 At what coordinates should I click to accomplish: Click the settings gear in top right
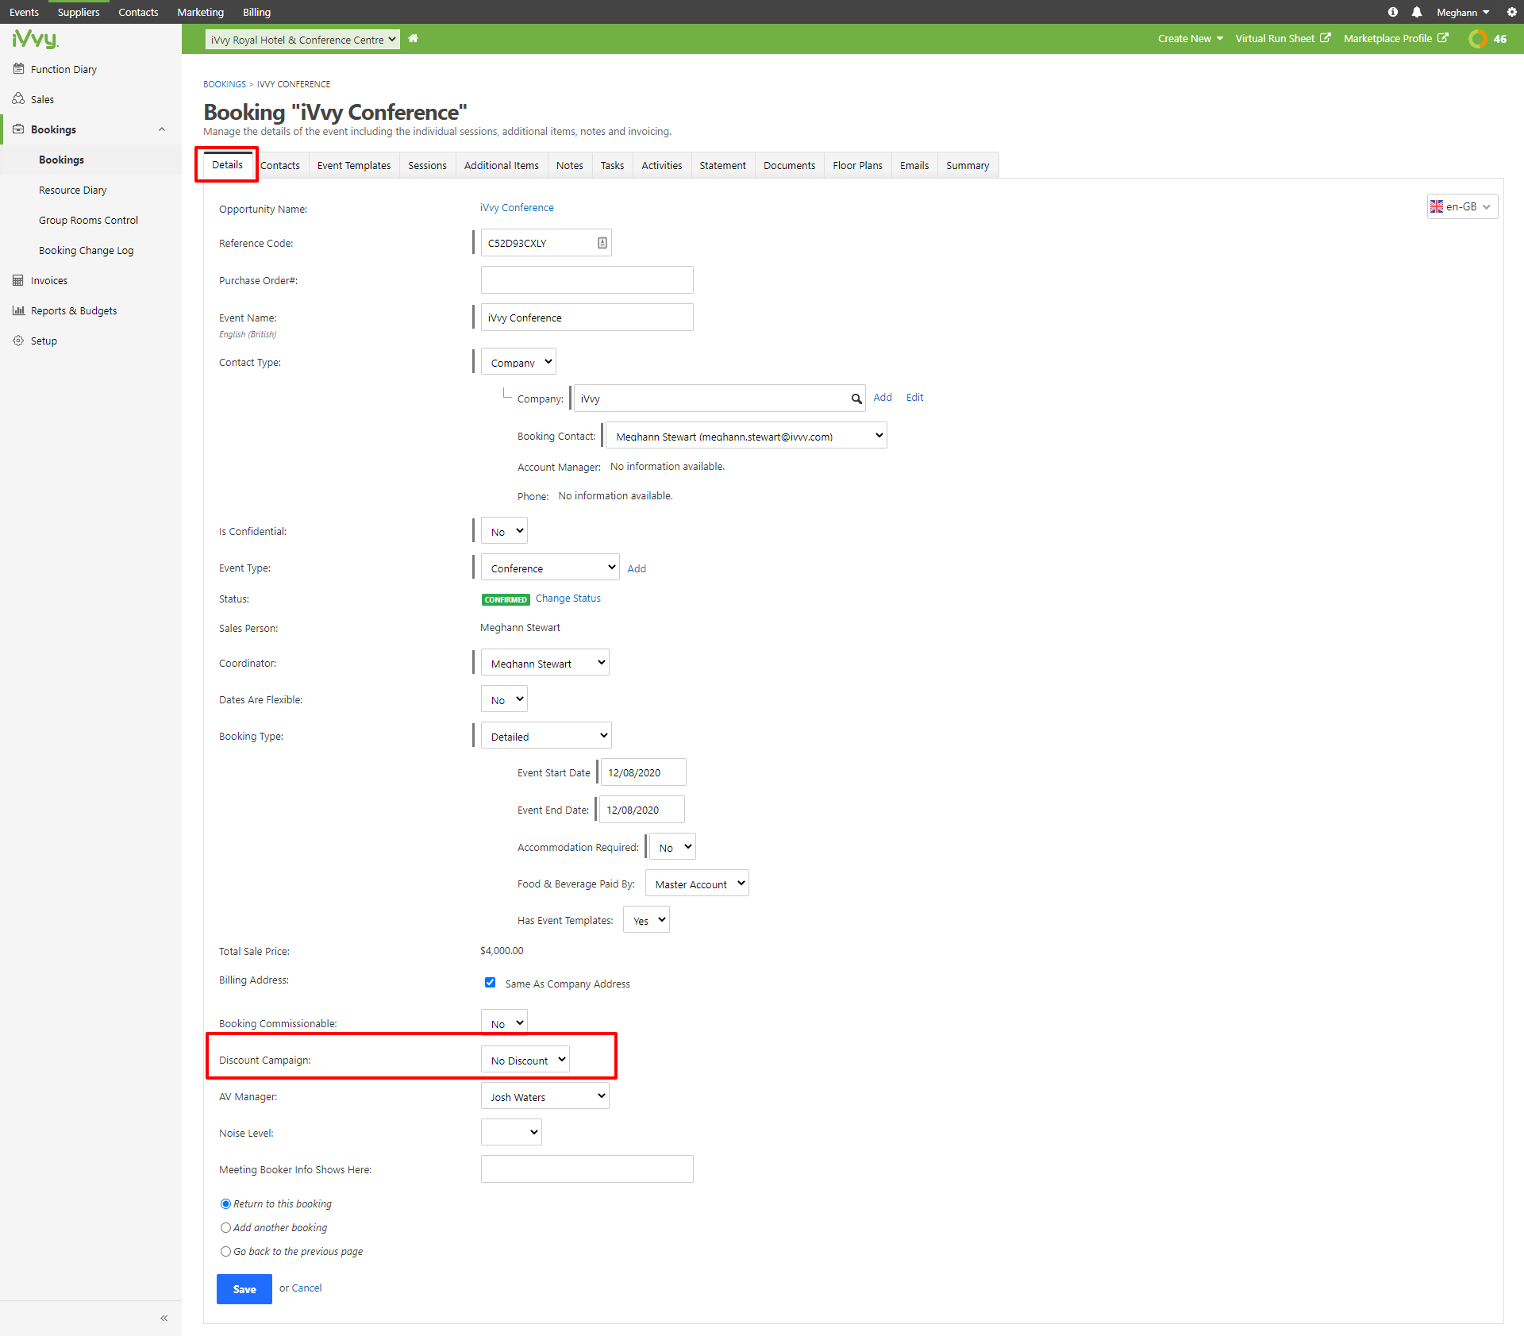pos(1512,12)
